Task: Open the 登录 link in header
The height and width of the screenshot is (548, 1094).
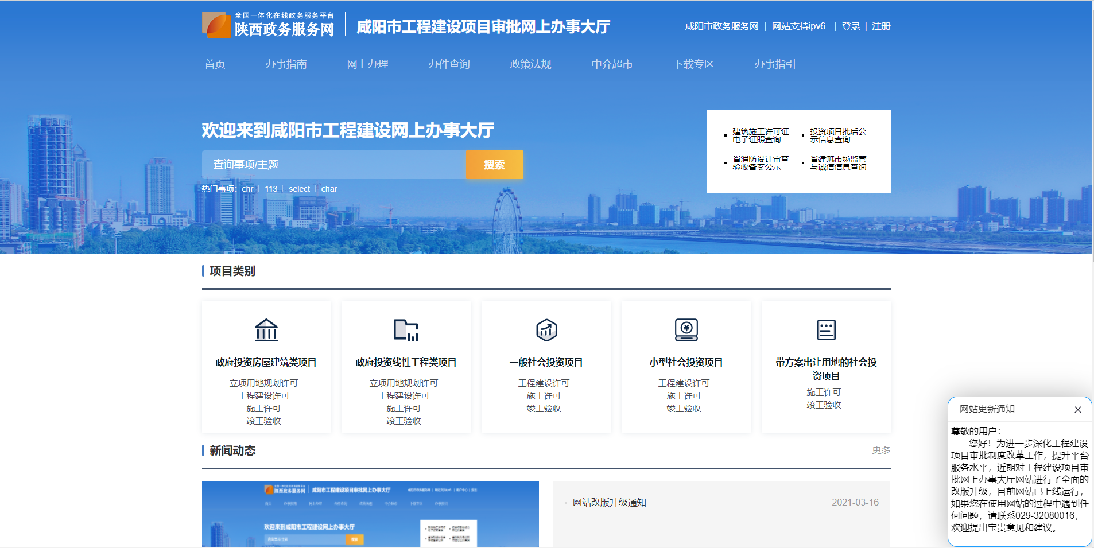Action: tap(851, 26)
